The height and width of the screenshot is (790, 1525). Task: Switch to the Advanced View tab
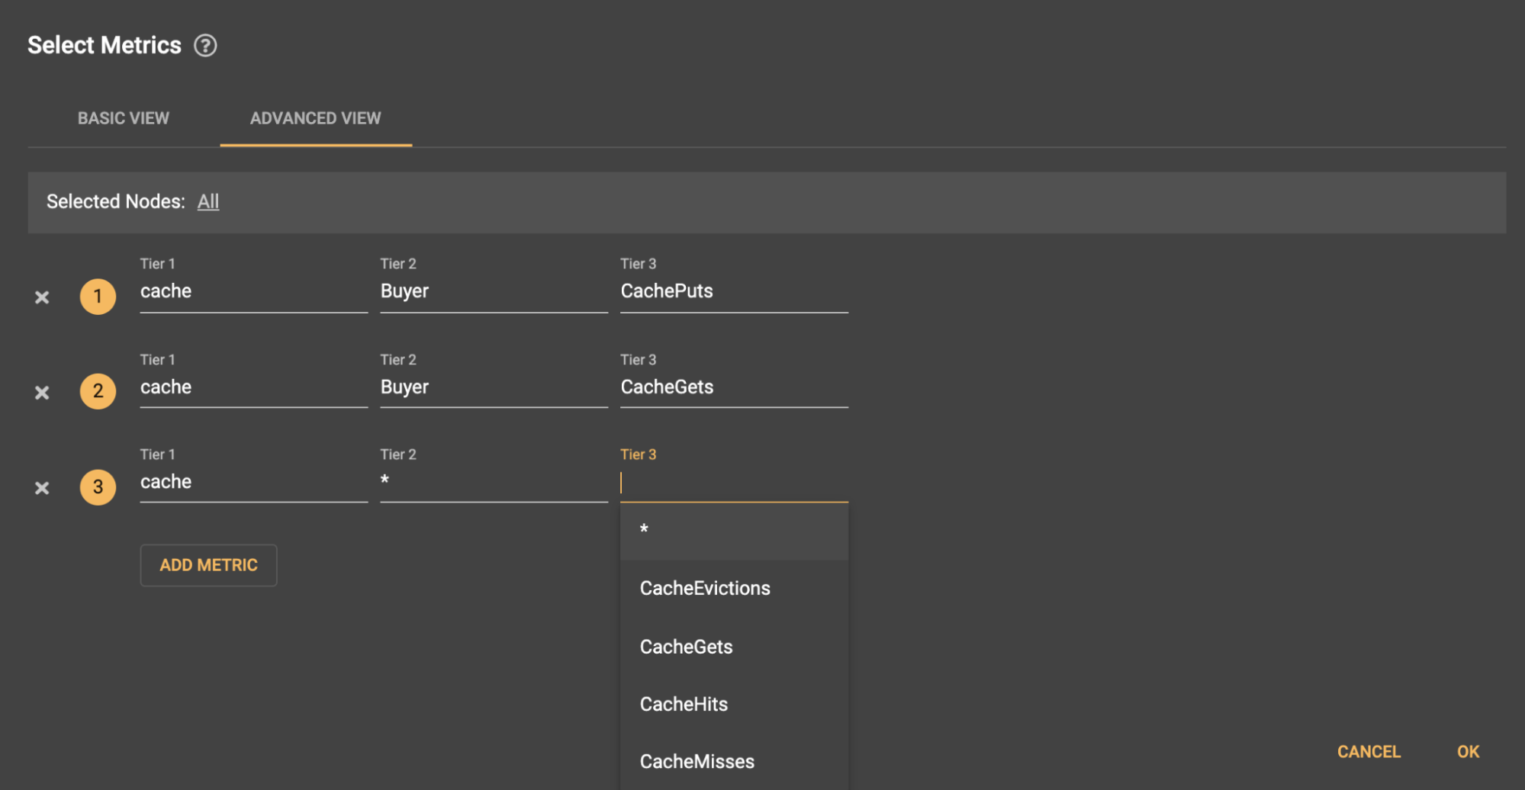tap(316, 118)
